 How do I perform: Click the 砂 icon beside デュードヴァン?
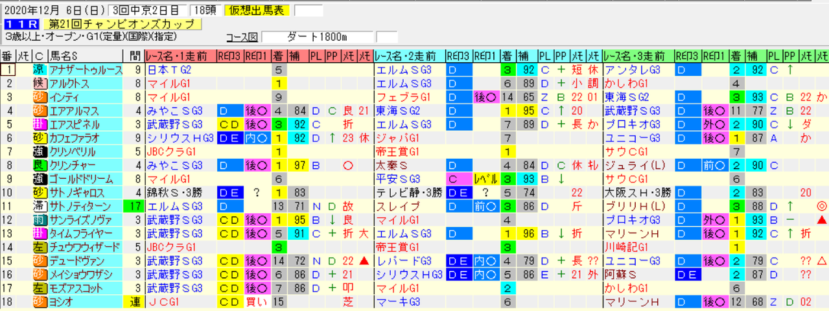pos(39,260)
